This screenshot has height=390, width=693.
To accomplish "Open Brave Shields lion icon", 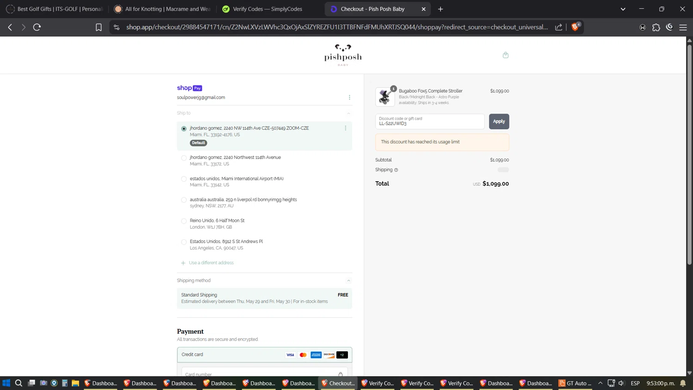I will click(x=575, y=27).
